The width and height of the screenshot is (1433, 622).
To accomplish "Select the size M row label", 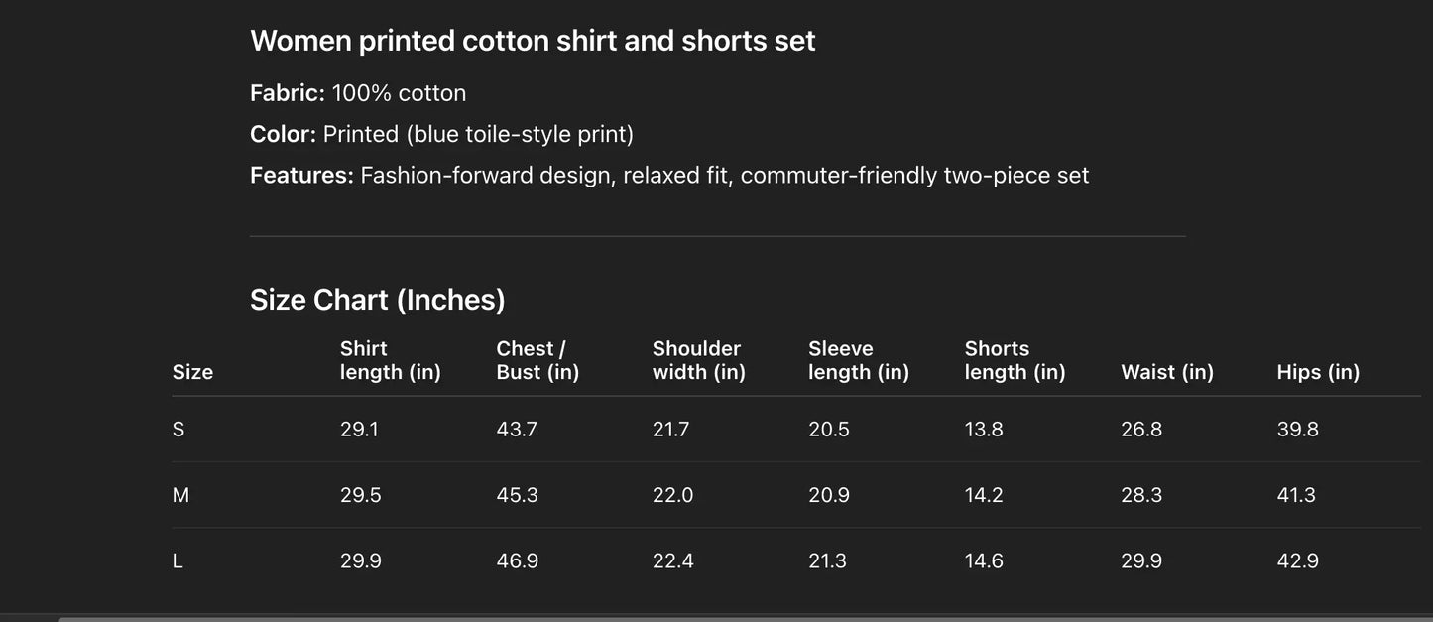I will pos(180,495).
